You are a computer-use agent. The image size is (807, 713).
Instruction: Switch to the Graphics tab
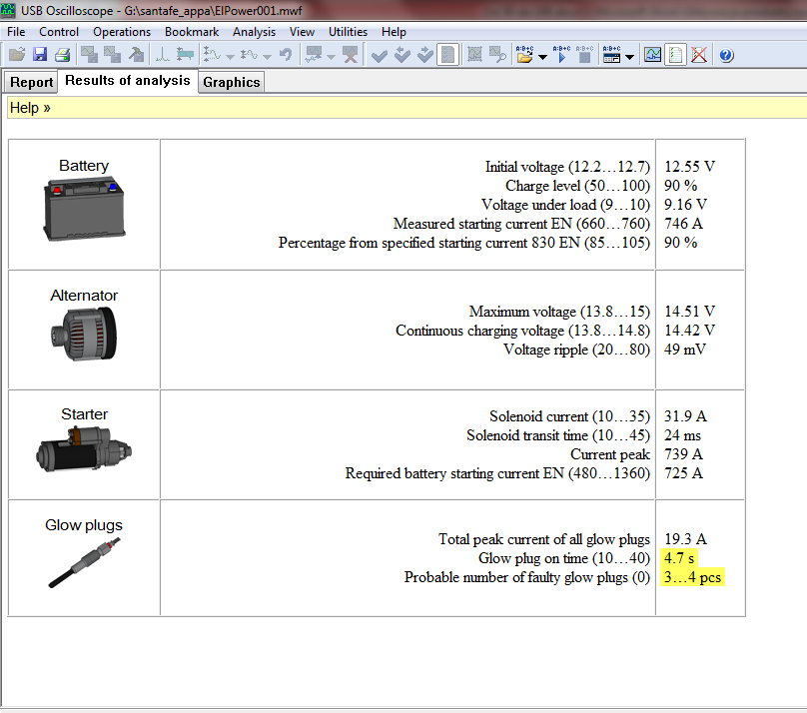231,82
